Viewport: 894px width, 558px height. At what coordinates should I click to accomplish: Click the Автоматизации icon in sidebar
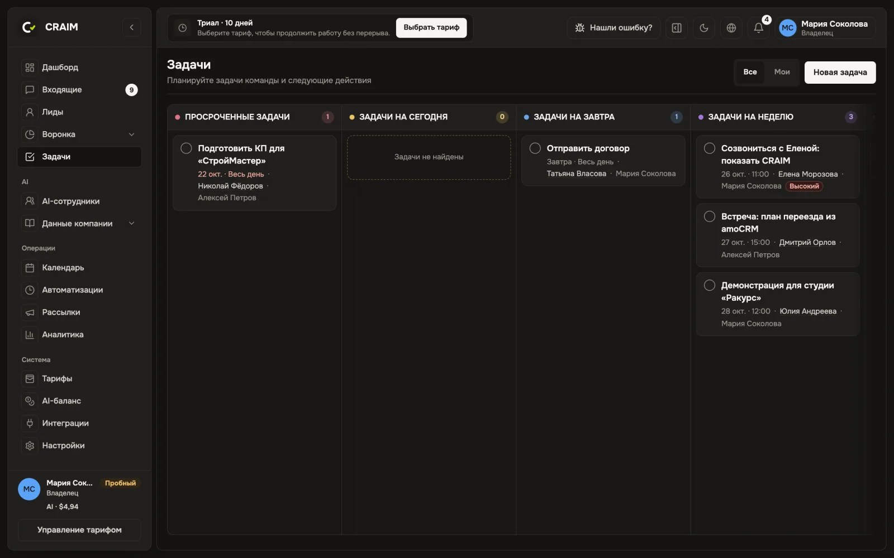(x=30, y=290)
